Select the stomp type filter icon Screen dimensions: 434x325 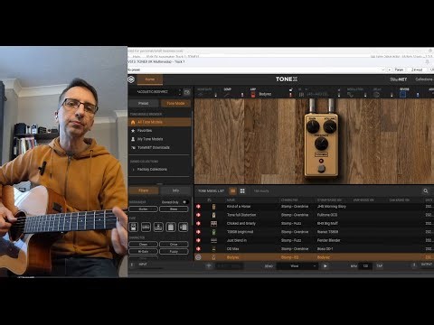[134, 227]
